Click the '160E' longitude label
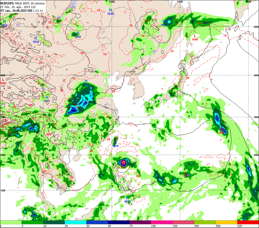 click(x=248, y=2)
